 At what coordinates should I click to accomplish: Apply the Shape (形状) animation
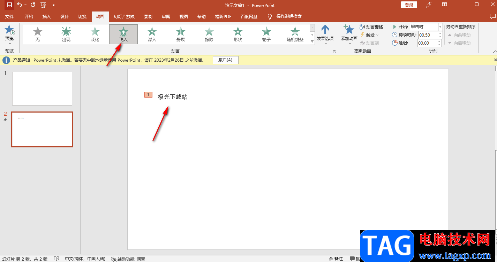238,34
